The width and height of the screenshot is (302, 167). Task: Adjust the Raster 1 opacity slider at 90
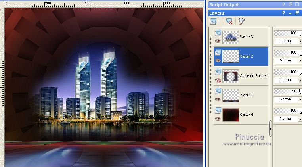tap(288, 91)
